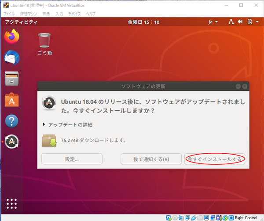Open the Help icon in dock
The height and width of the screenshot is (221, 264).
[11, 121]
